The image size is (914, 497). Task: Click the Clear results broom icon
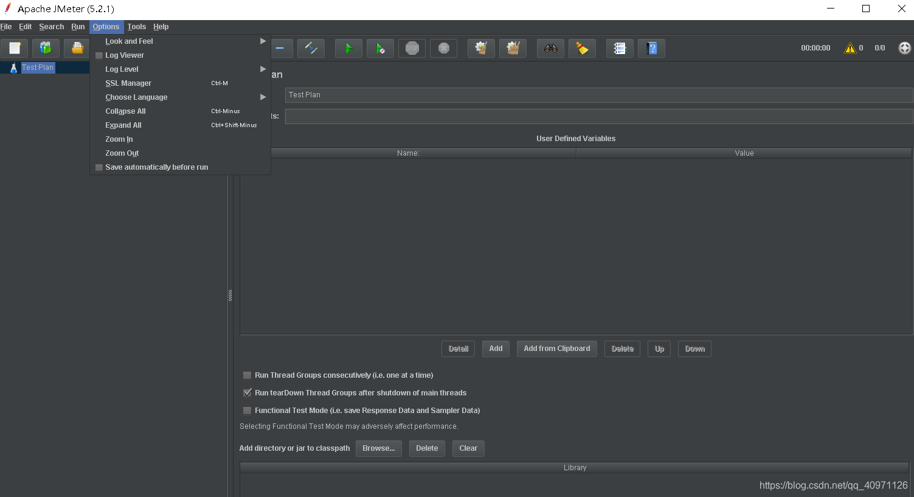click(x=481, y=48)
